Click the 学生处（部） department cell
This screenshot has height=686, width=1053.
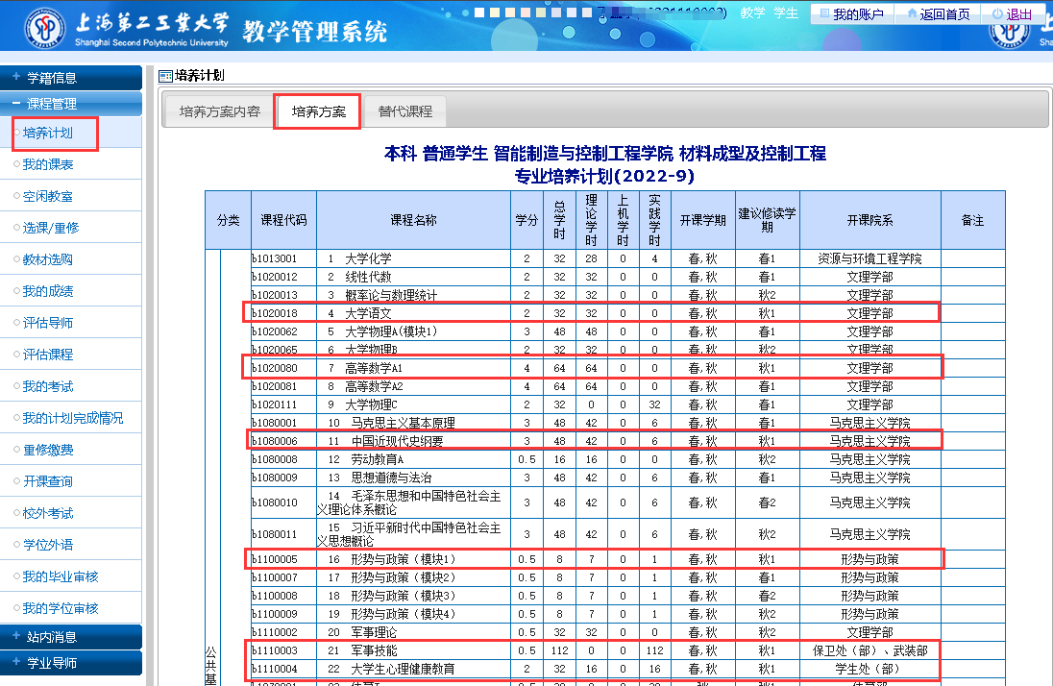tap(869, 670)
